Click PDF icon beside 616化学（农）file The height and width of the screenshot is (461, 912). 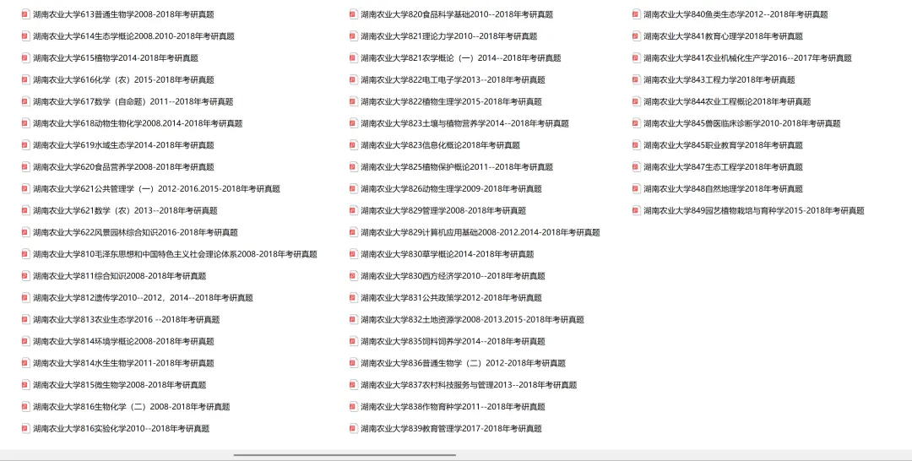coord(25,79)
